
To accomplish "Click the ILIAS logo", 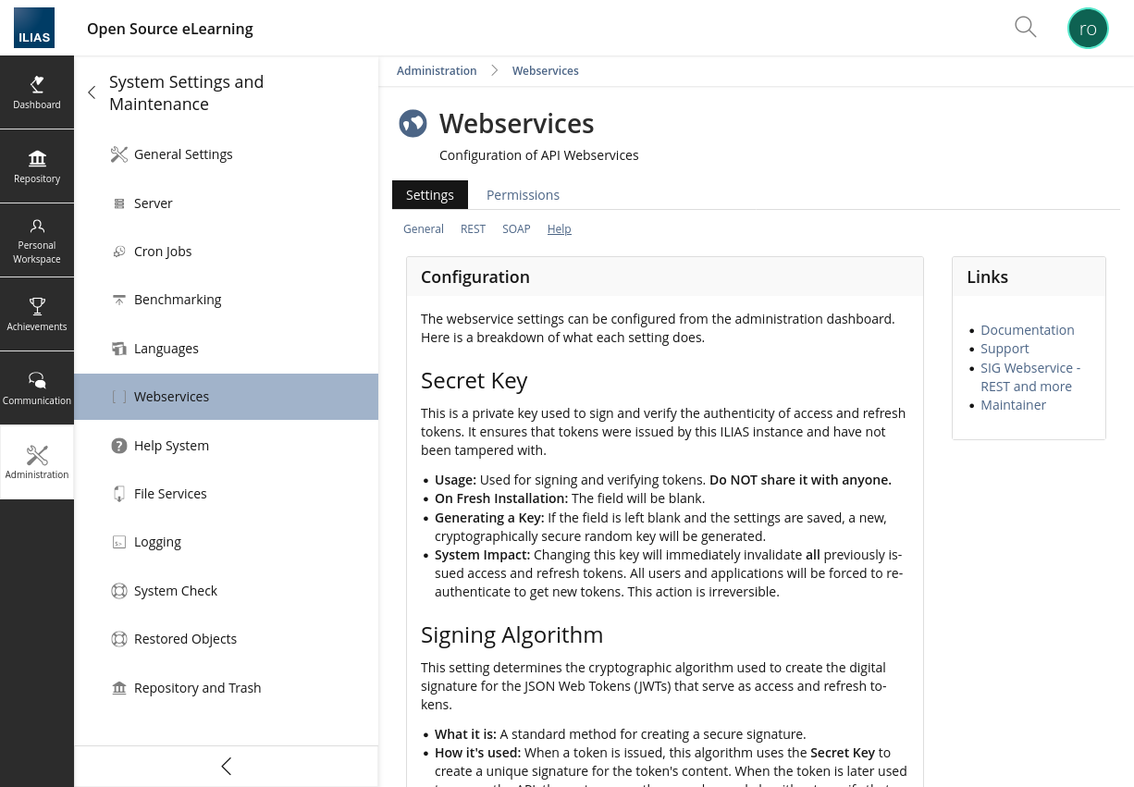I will 34,28.
